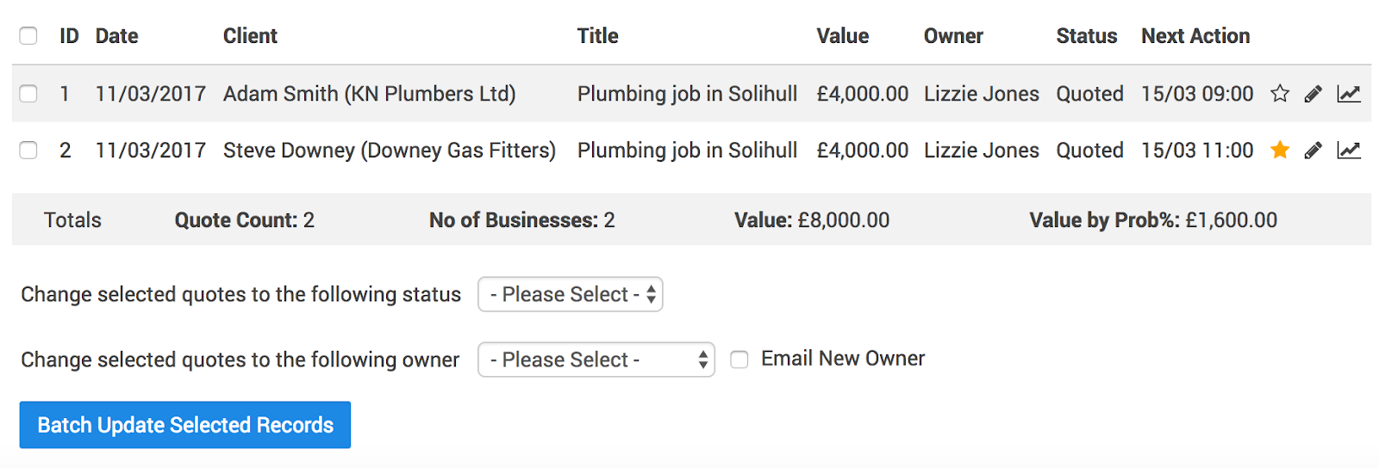The height and width of the screenshot is (468, 1379).
Task: Click the Adam Smith (KN Plumbers Ltd) client
Action: point(369,94)
